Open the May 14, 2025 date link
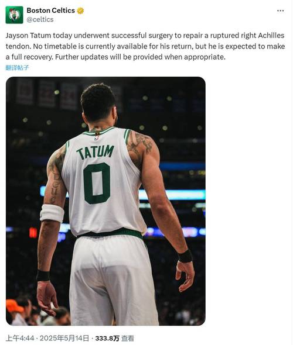Image resolution: width=293 pixels, height=345 pixels. (x=64, y=338)
